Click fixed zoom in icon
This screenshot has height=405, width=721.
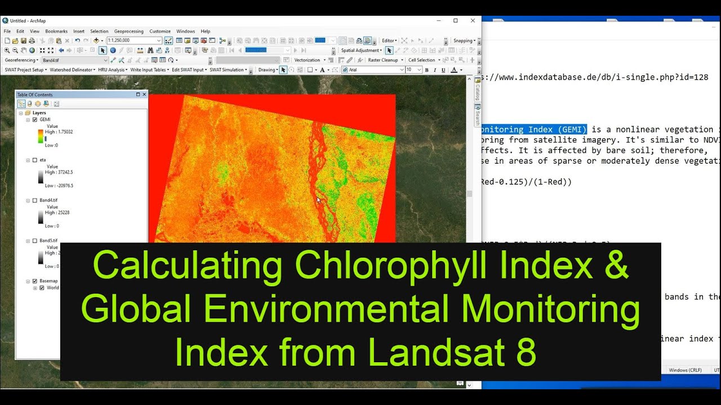(x=42, y=50)
